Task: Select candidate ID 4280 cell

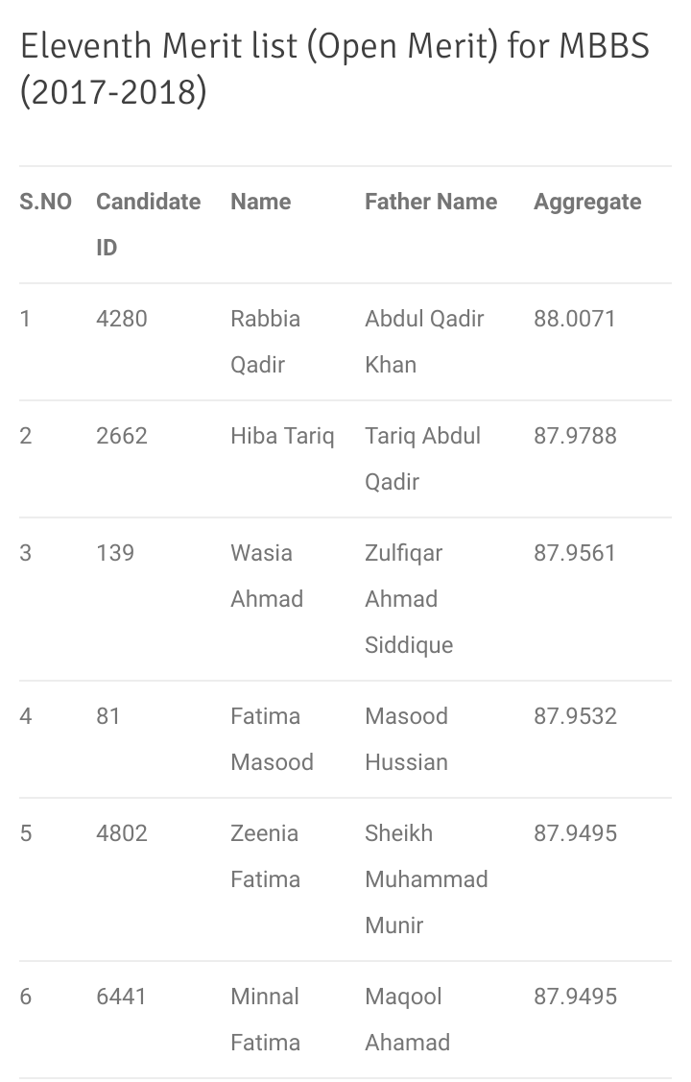Action: [x=122, y=319]
